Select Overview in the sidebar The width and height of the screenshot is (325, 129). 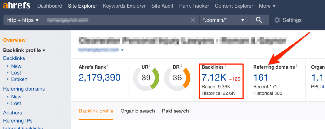click(15, 40)
